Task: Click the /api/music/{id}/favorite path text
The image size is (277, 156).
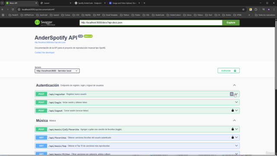Action: point(64,130)
